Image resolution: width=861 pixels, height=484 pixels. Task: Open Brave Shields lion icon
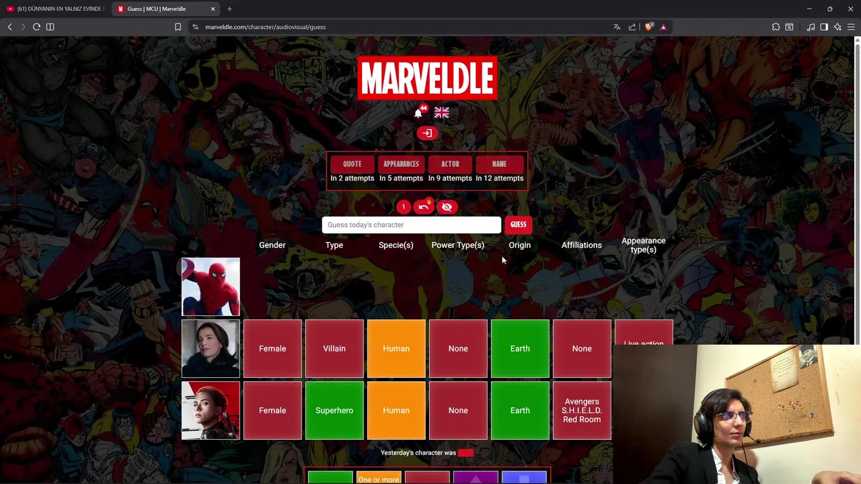648,27
